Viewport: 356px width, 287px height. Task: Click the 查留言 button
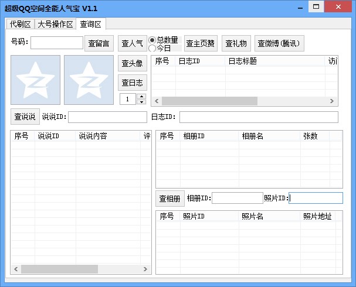[x=99, y=43]
